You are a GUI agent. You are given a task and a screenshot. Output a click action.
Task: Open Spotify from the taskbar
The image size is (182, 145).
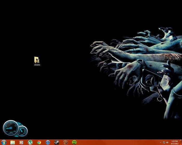(74, 142)
